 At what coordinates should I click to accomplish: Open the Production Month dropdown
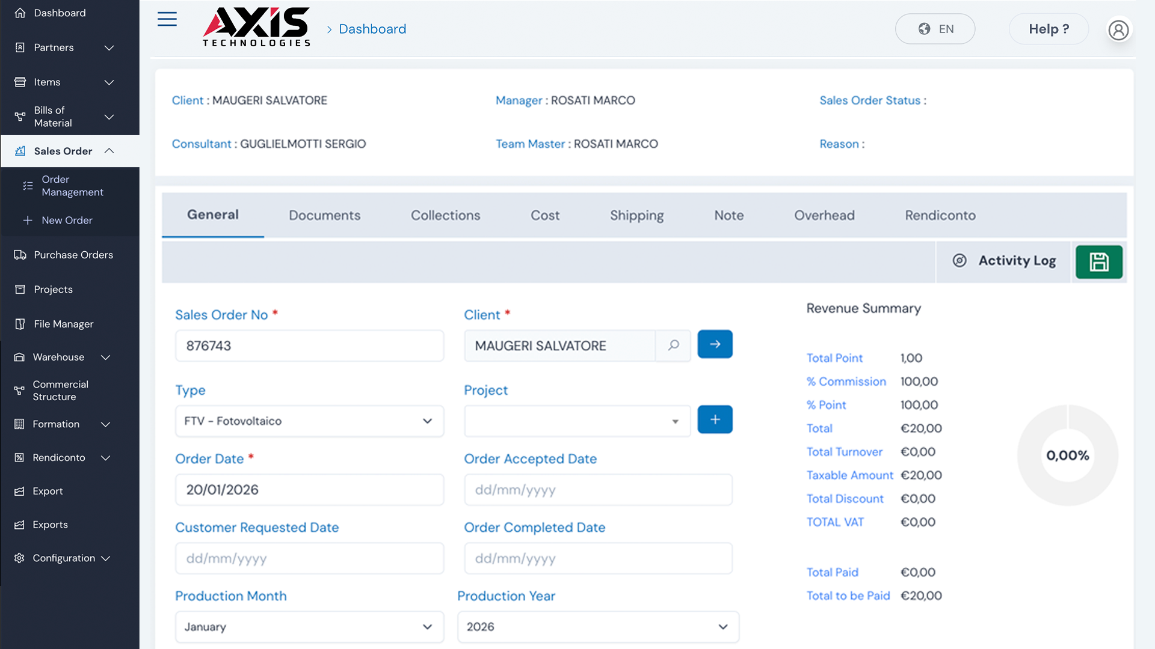pos(309,627)
